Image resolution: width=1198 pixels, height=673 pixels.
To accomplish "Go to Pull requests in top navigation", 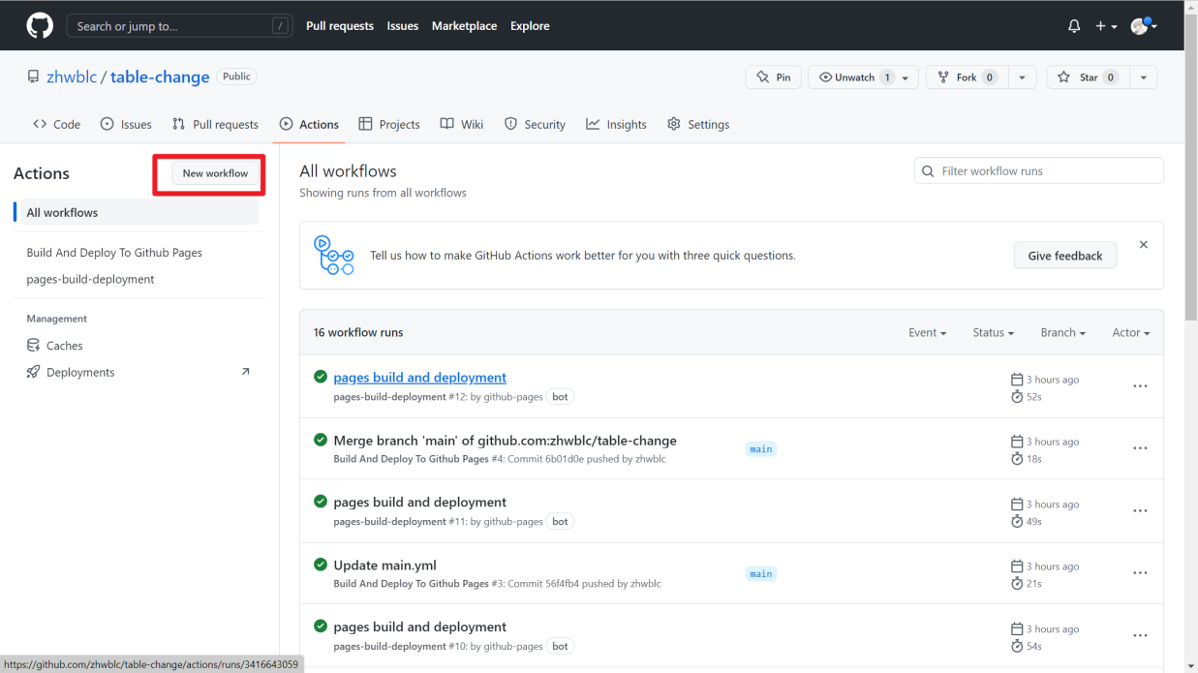I will point(340,26).
